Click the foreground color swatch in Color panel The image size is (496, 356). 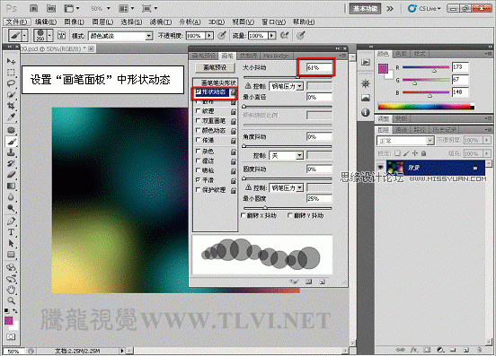coord(383,68)
